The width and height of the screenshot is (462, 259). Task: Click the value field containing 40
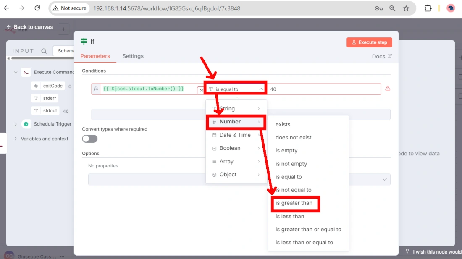[323, 89]
